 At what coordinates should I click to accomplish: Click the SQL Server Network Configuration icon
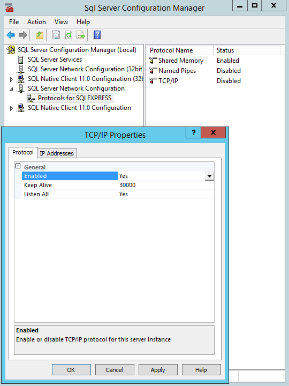click(x=21, y=88)
